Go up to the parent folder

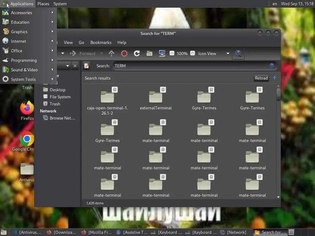click(x=111, y=53)
